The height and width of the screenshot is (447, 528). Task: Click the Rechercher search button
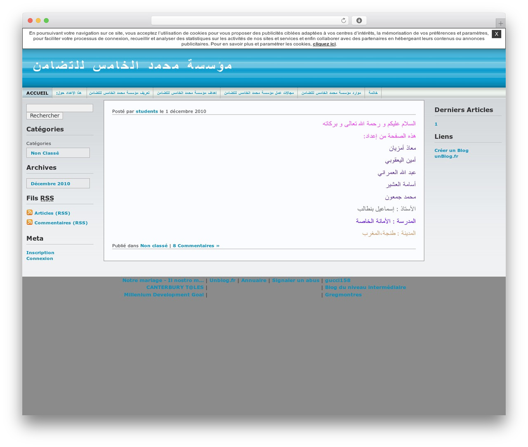click(45, 116)
